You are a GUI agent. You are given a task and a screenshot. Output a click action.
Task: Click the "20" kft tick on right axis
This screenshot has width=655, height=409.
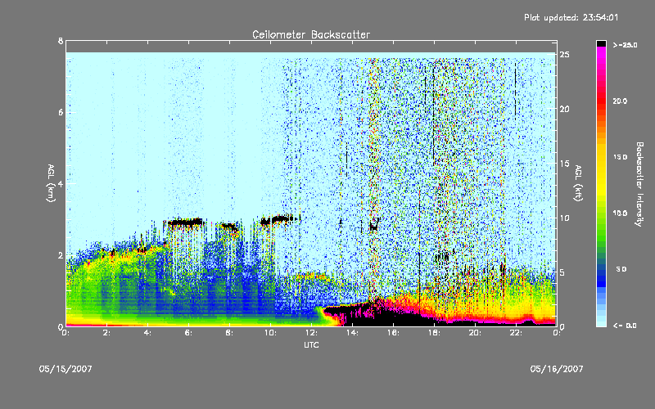(x=565, y=109)
